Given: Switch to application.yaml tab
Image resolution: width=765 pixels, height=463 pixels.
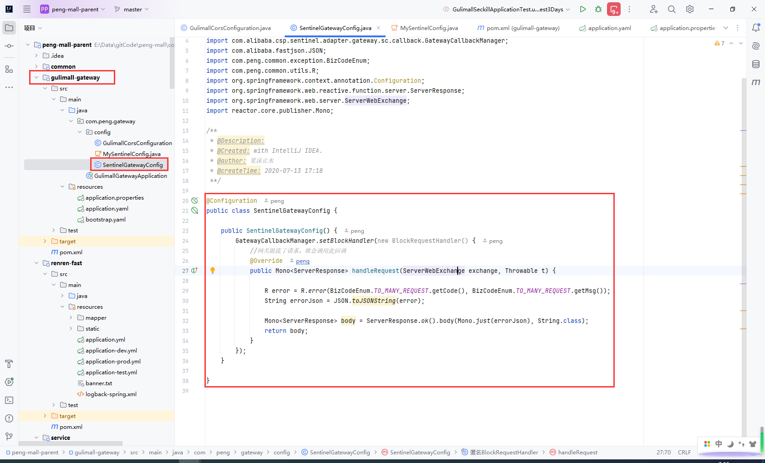Looking at the screenshot, I should point(605,28).
